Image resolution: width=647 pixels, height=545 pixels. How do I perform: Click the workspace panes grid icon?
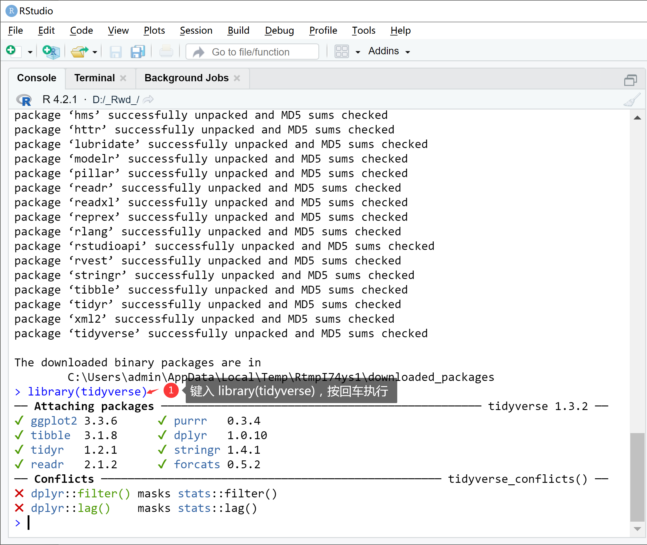(x=342, y=52)
